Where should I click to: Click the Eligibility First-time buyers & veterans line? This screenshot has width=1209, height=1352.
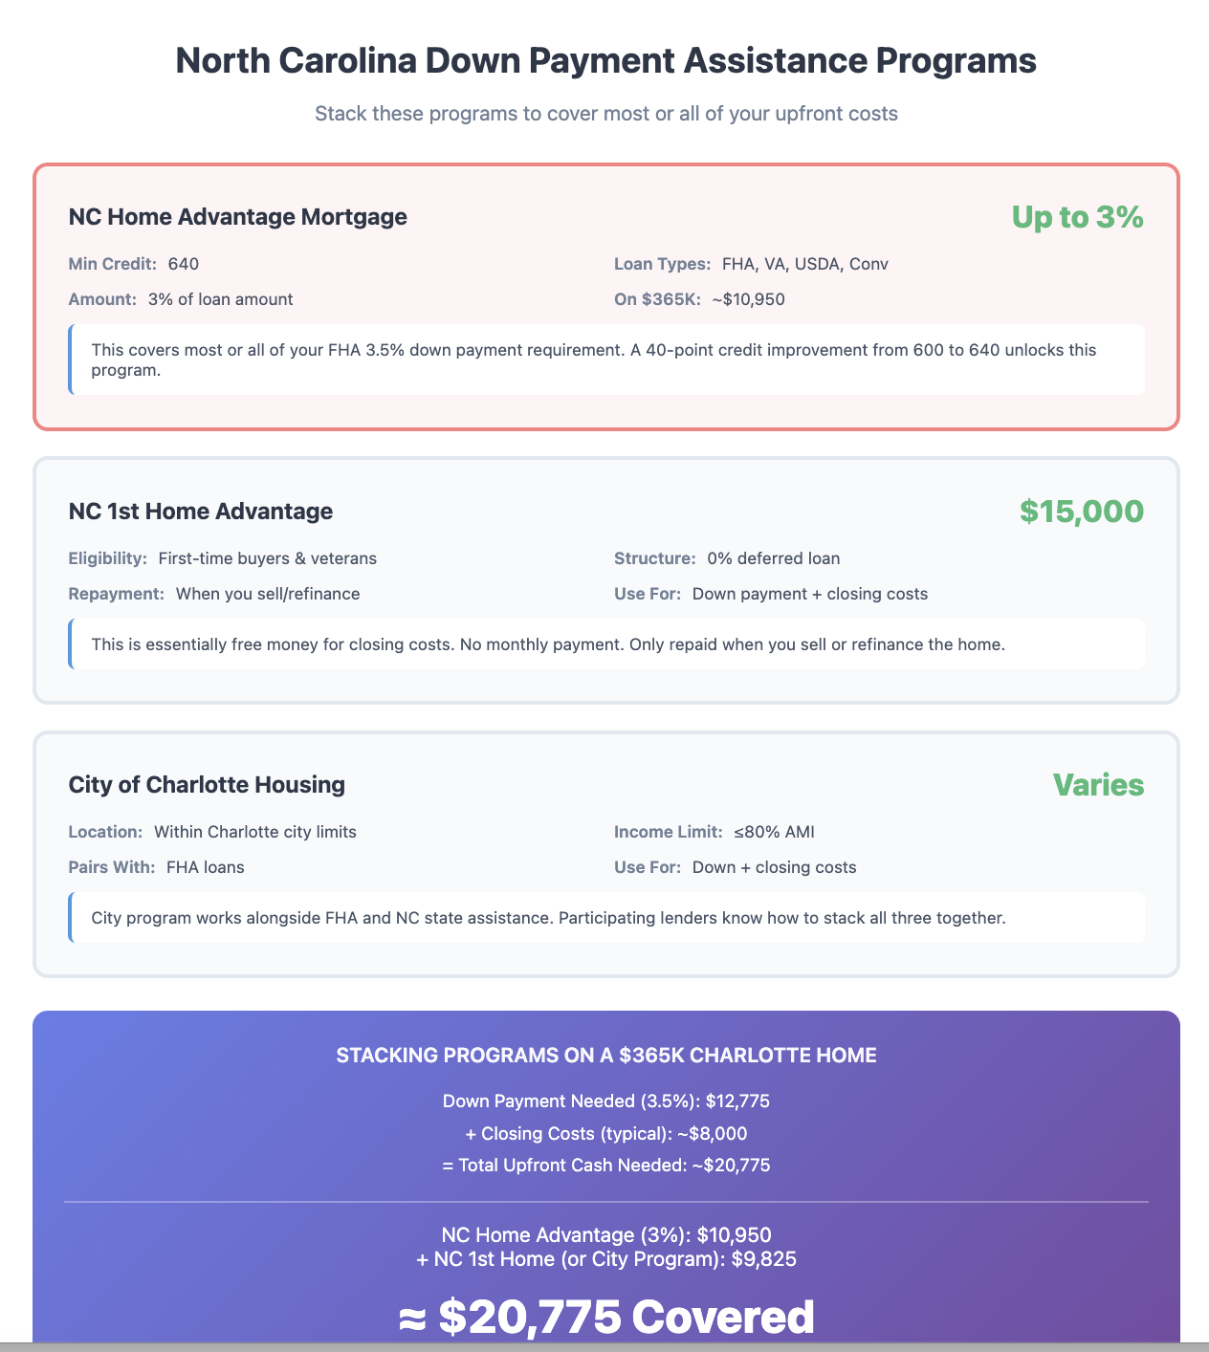pyautogui.click(x=223, y=558)
